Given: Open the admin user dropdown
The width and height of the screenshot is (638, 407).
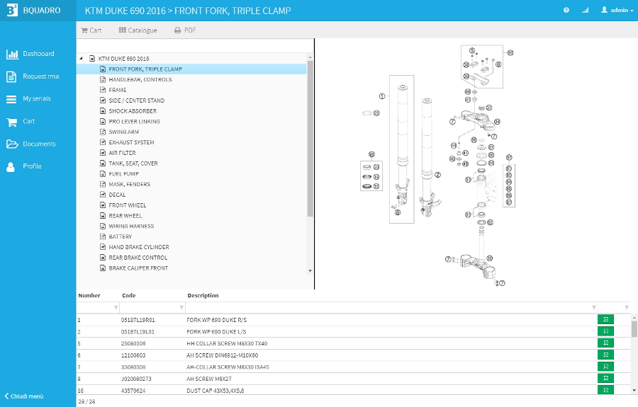Looking at the screenshot, I should pos(617,10).
